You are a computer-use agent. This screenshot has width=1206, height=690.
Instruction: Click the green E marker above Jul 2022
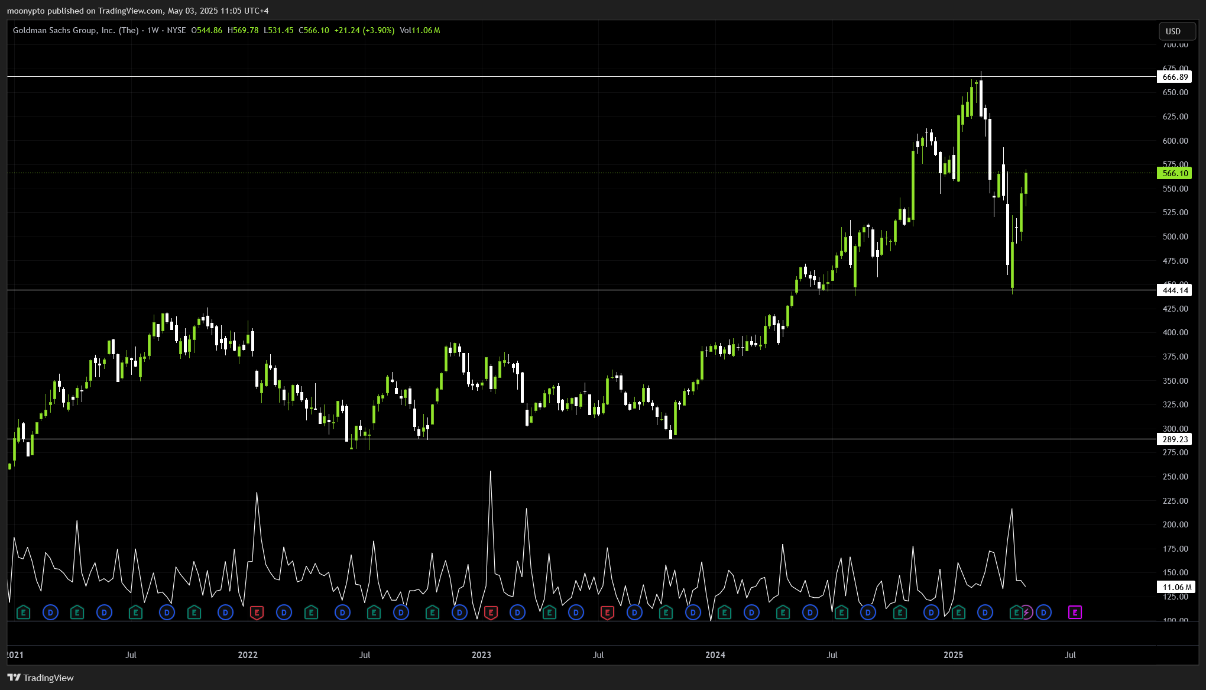374,613
